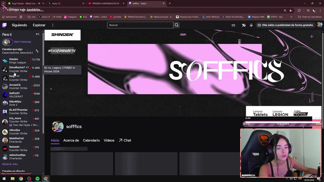324x182 pixels.
Task: Open youTube bookmark
Action: tap(115, 17)
